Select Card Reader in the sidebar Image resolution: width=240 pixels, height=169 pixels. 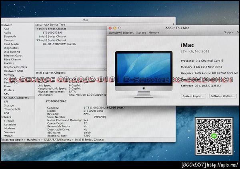coord(12,44)
